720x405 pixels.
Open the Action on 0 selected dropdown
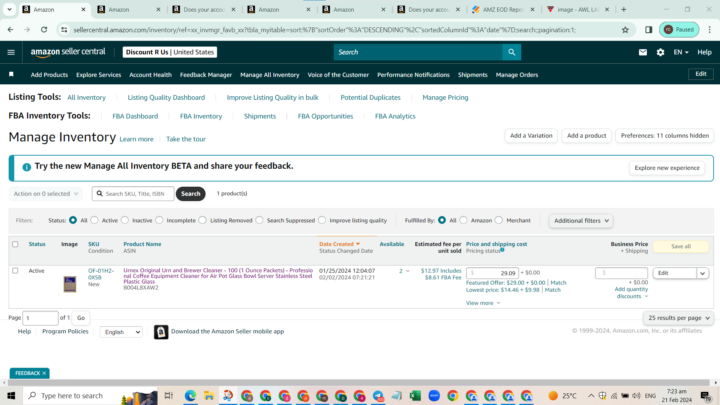46,194
